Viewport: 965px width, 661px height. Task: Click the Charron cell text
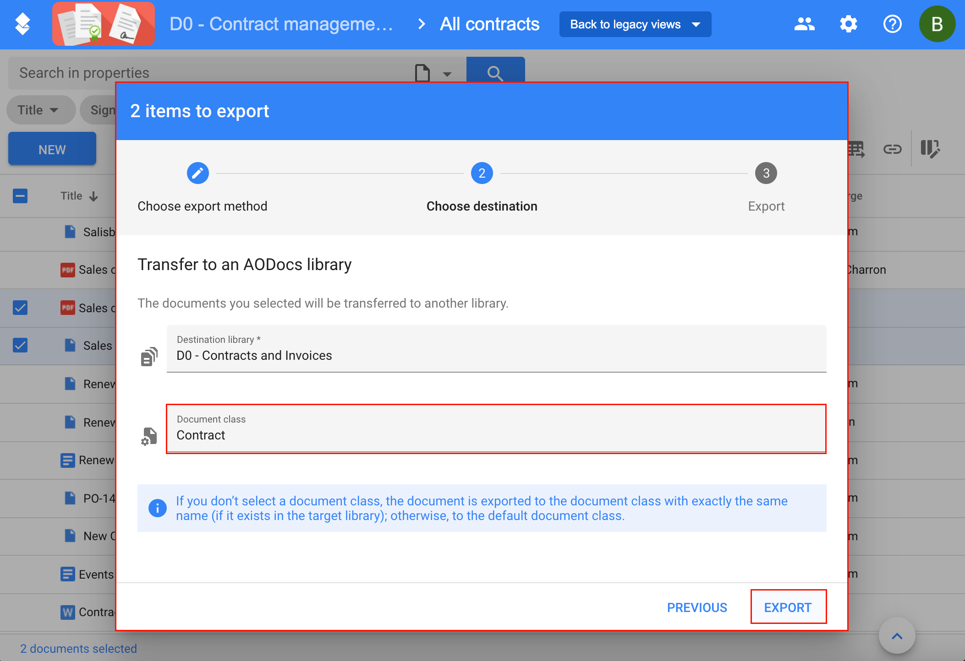pos(867,270)
